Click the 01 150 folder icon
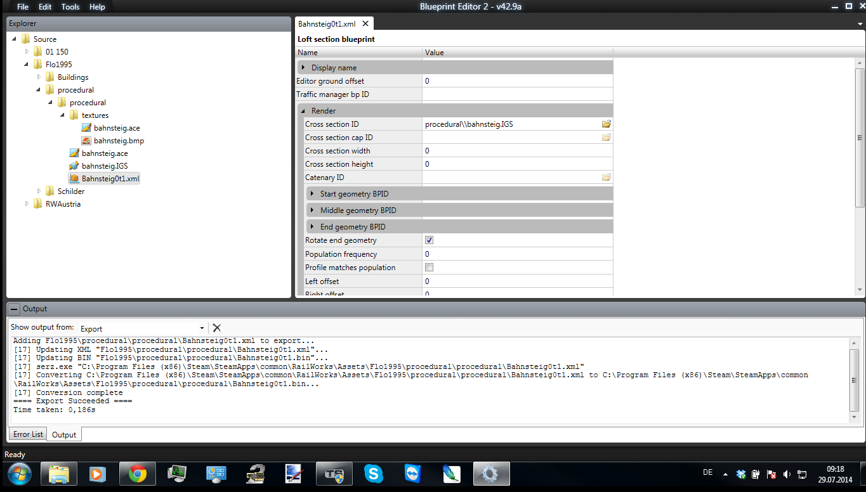This screenshot has width=866, height=492. 38,51
